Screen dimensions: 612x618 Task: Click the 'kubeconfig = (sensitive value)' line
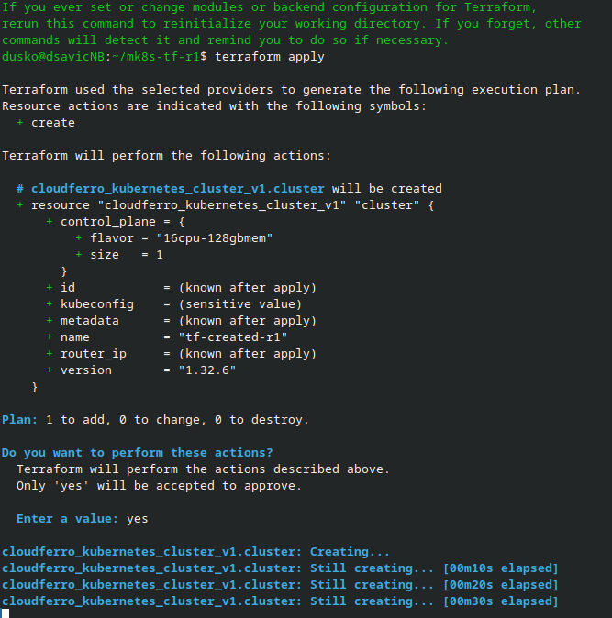(x=174, y=304)
